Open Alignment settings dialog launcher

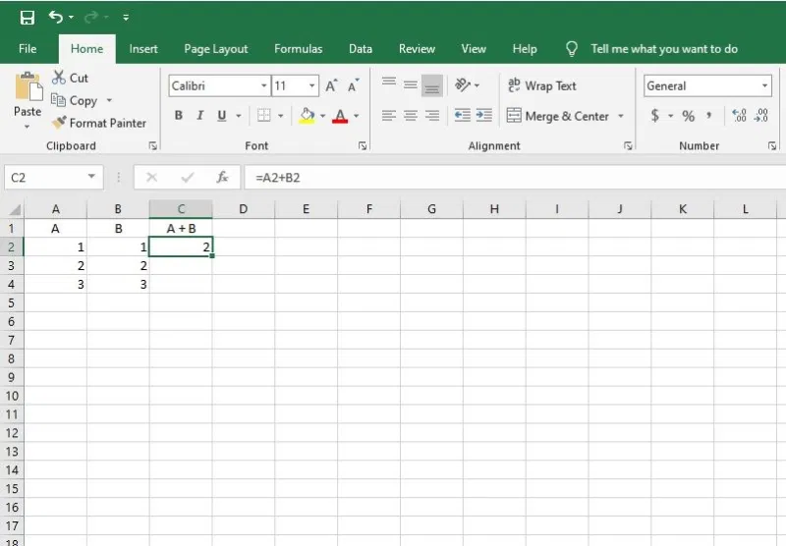coord(628,145)
